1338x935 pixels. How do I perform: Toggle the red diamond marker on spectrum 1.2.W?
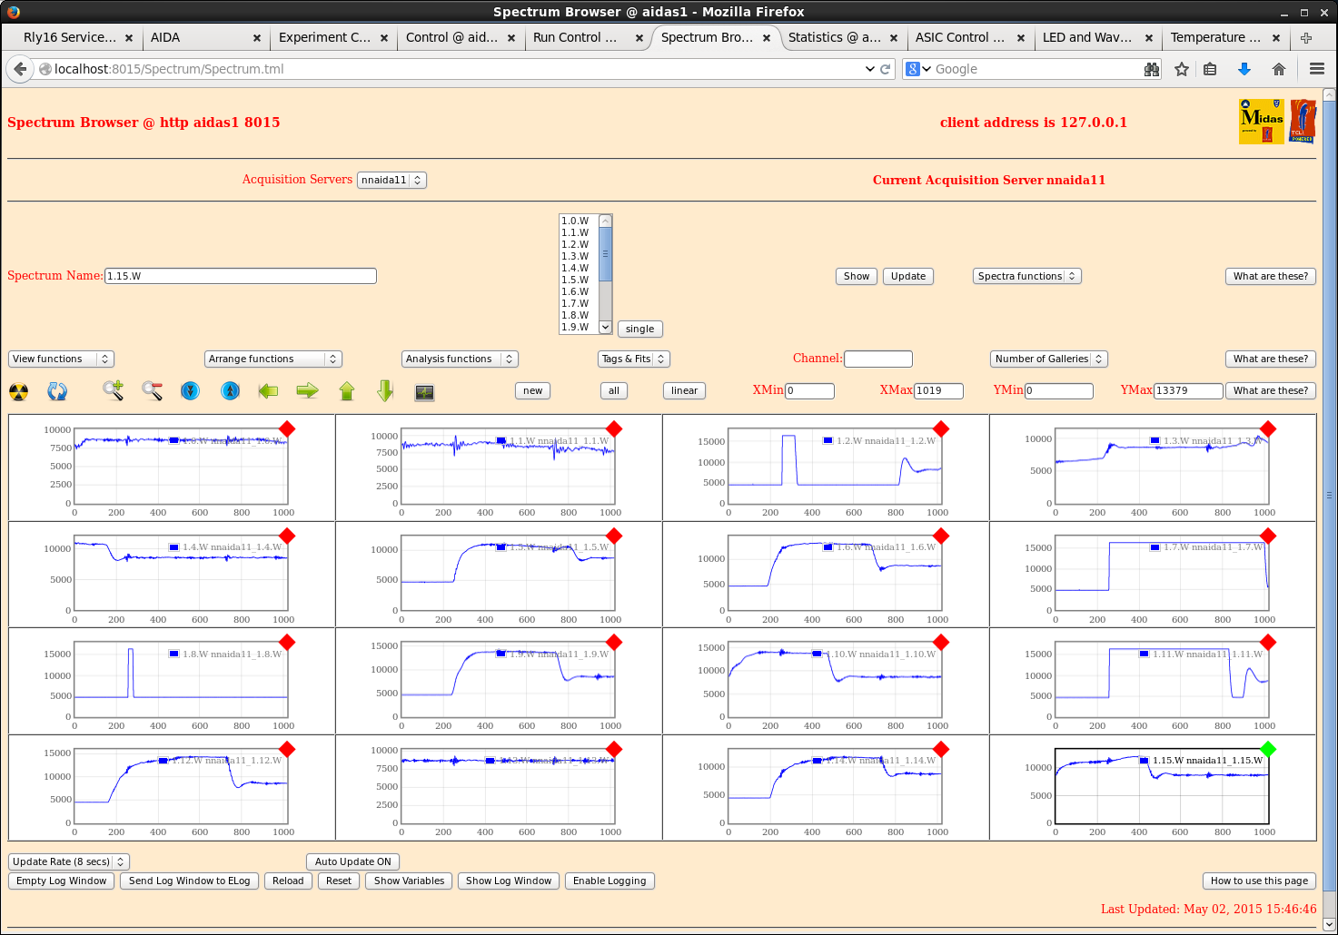coord(941,428)
